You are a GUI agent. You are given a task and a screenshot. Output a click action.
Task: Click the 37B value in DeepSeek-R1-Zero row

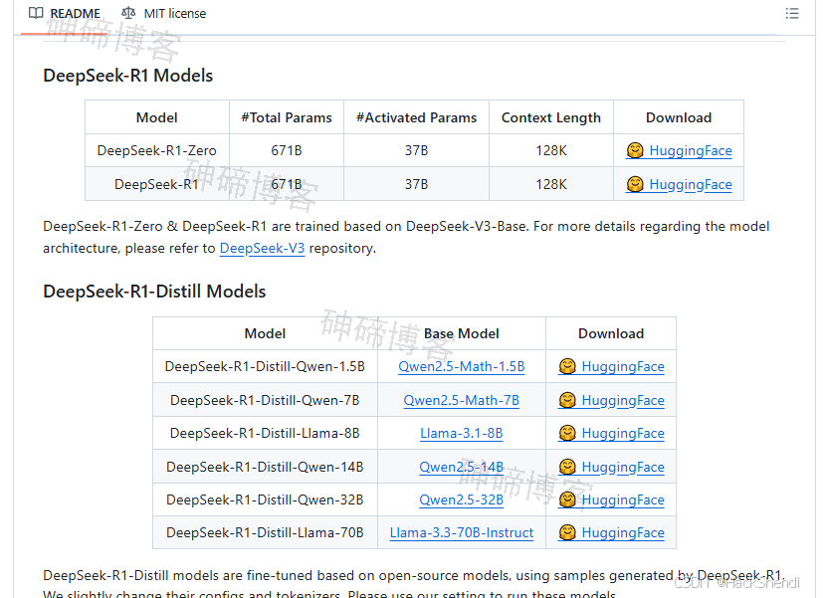416,150
